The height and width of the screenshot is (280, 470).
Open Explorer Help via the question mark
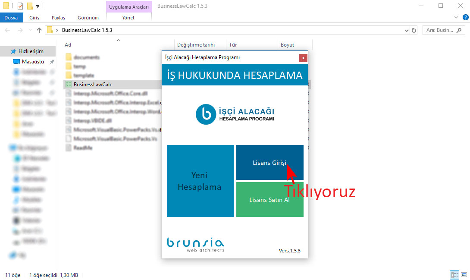[466, 17]
